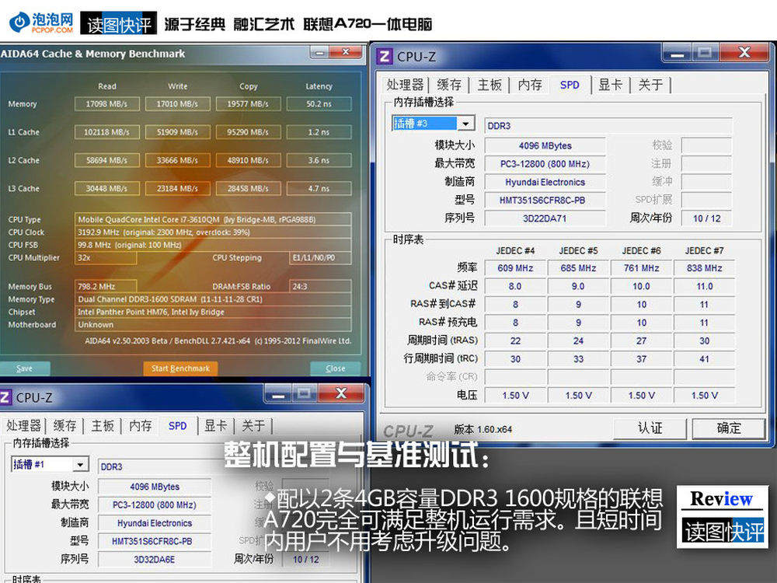
Task: Click the Save button in AIDA64
Action: [24, 368]
